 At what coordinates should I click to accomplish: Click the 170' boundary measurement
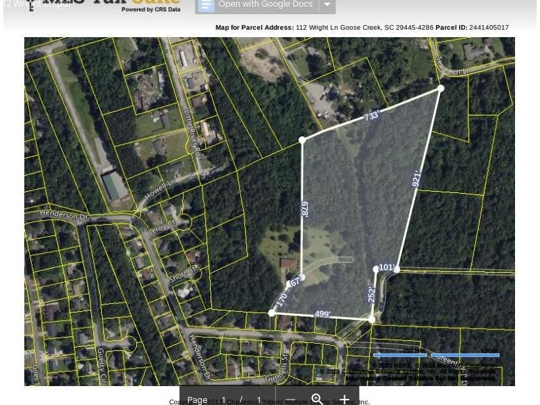point(281,298)
